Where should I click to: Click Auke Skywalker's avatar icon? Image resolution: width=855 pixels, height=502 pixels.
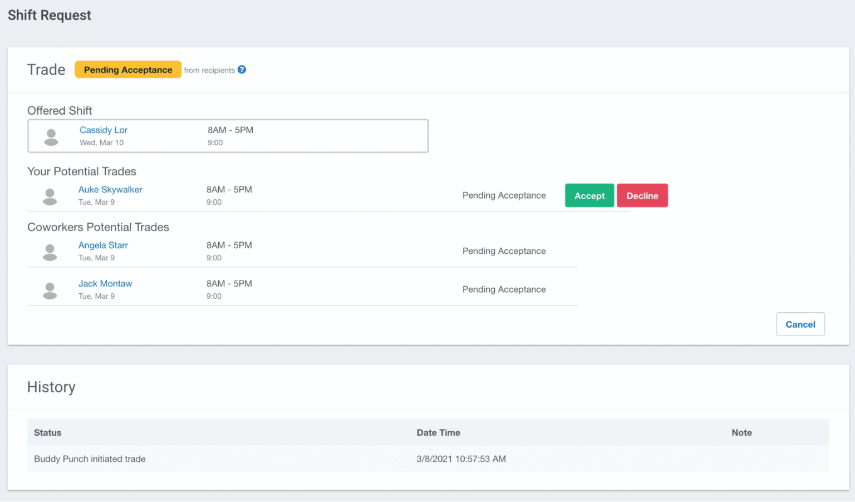50,195
